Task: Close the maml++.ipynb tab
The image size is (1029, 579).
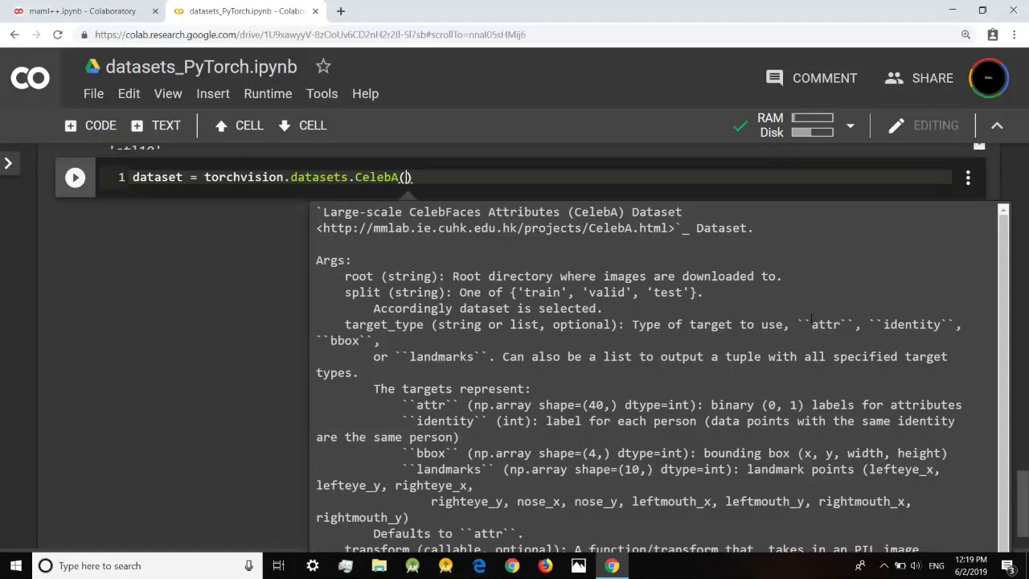Action: pyautogui.click(x=155, y=11)
